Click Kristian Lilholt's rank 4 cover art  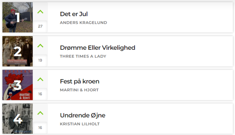tap(17, 119)
